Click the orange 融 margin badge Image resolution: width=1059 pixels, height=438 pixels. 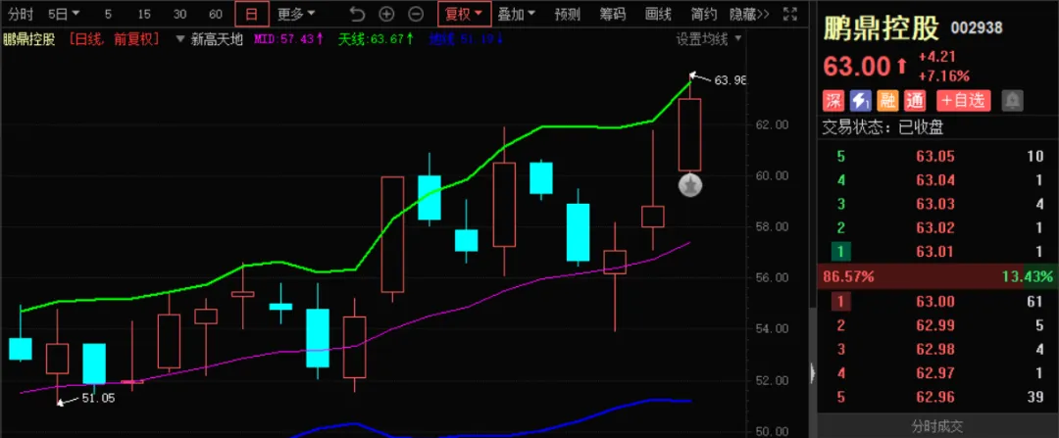click(886, 101)
